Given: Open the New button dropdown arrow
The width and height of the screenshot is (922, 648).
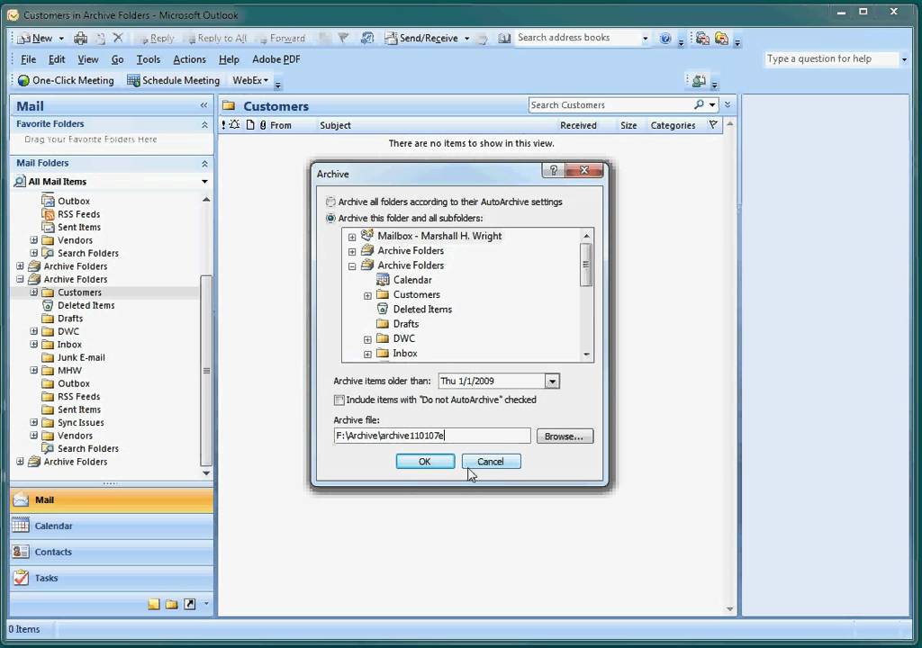Looking at the screenshot, I should coord(61,38).
